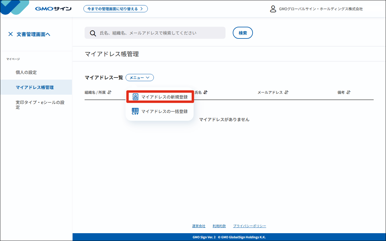
Task: Click the address book icon for 新規登録
Action: point(135,97)
